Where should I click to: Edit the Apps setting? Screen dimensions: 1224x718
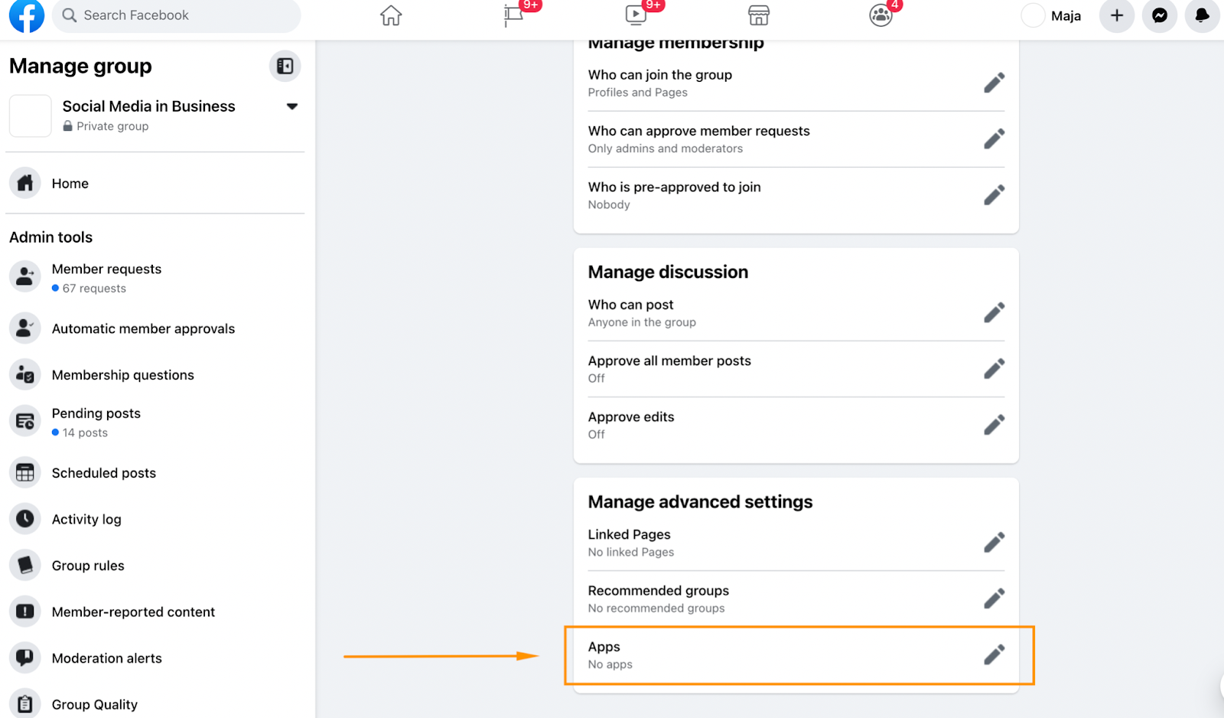click(x=994, y=654)
